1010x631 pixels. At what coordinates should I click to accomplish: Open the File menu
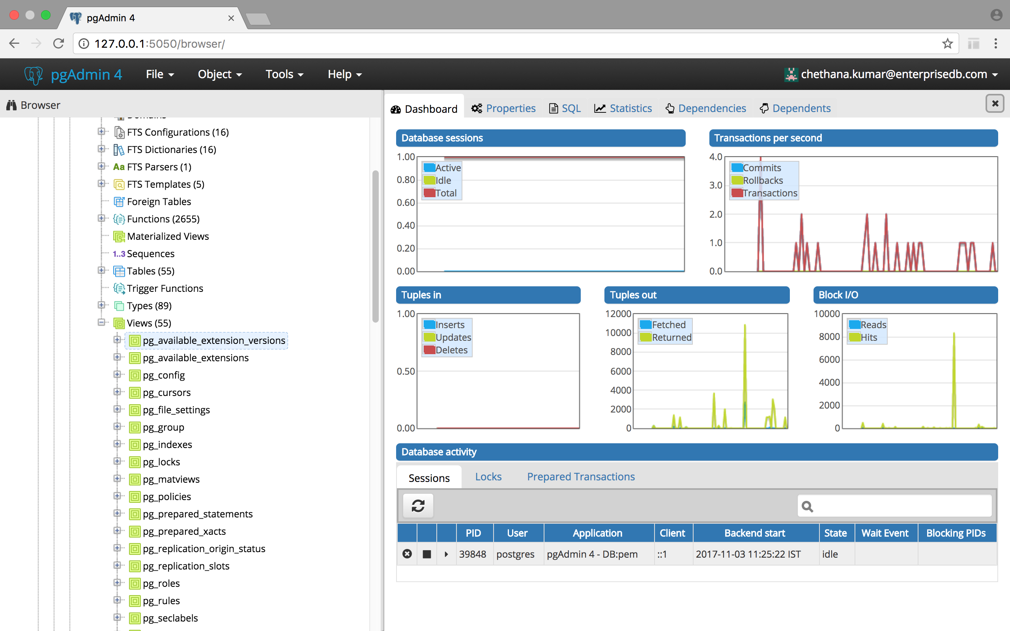click(x=160, y=75)
